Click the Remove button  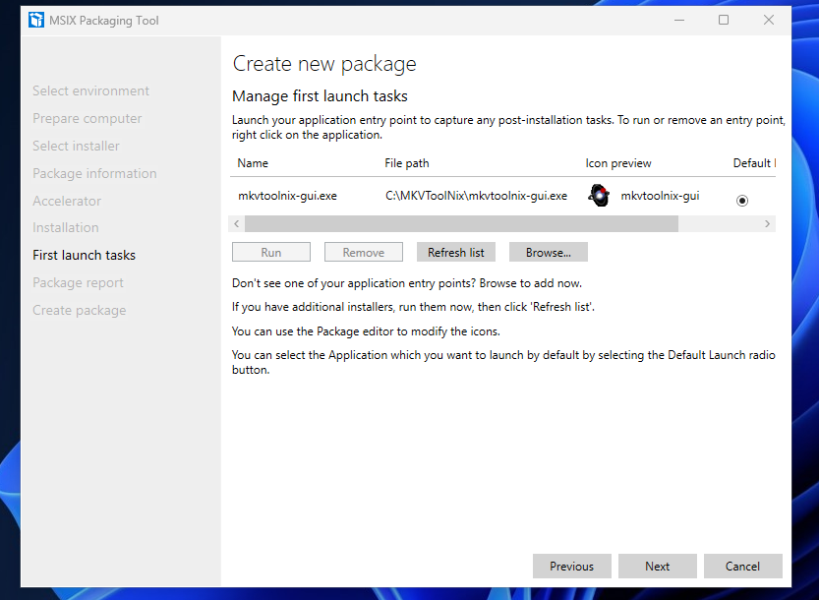364,252
